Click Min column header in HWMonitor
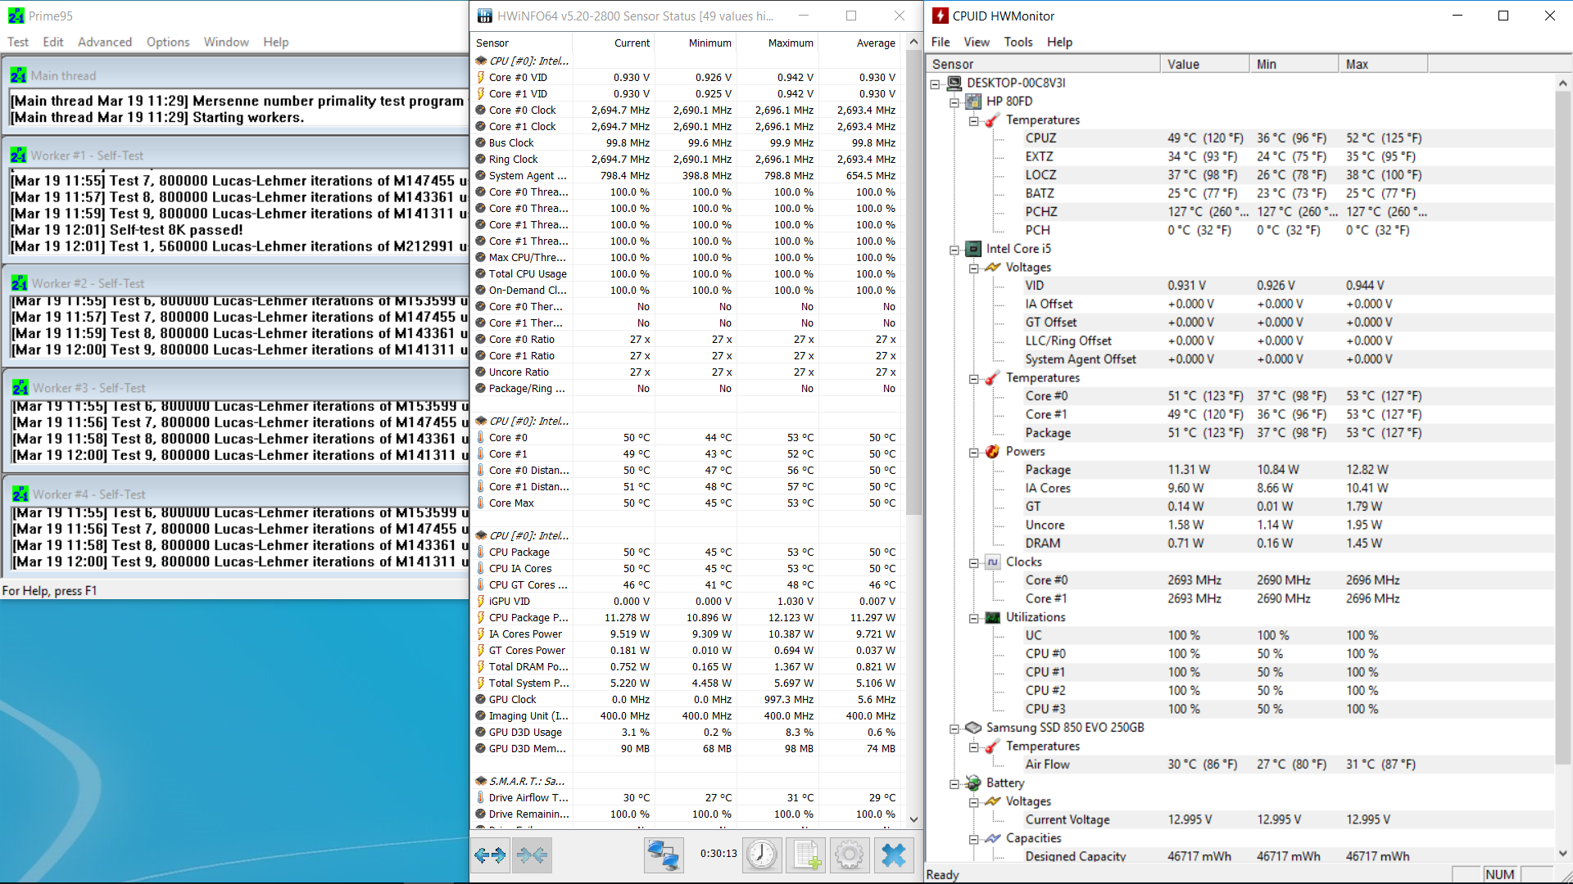 click(1294, 64)
